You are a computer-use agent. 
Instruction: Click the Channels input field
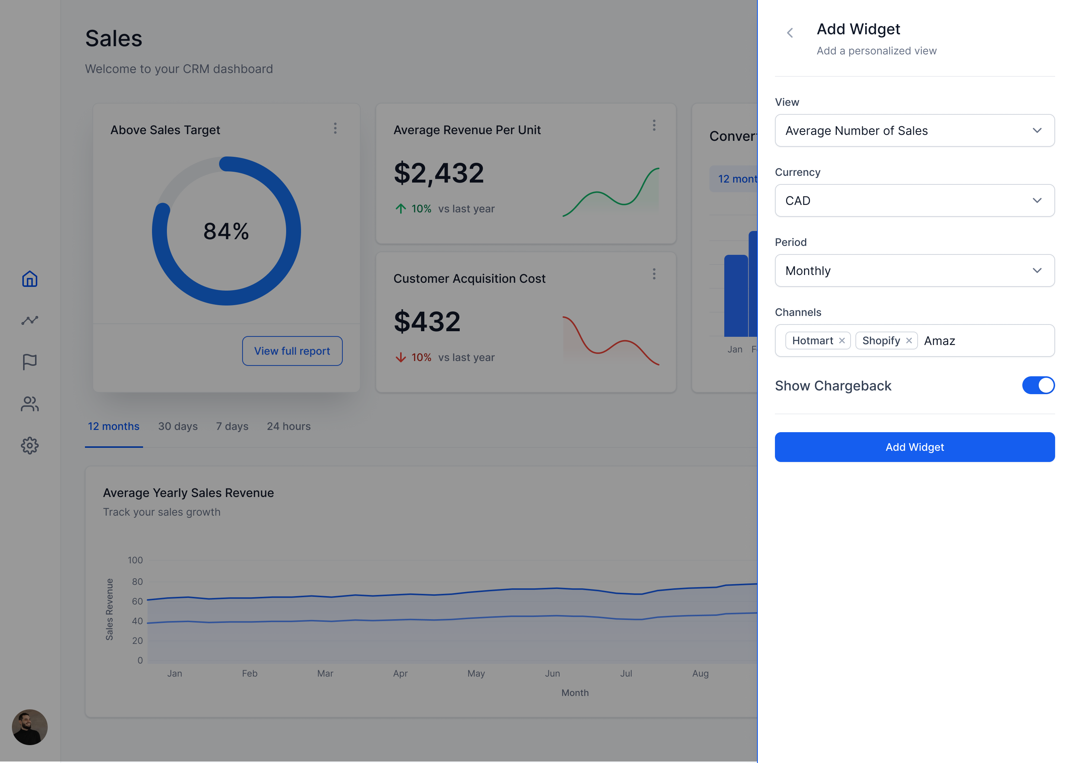pyautogui.click(x=982, y=341)
